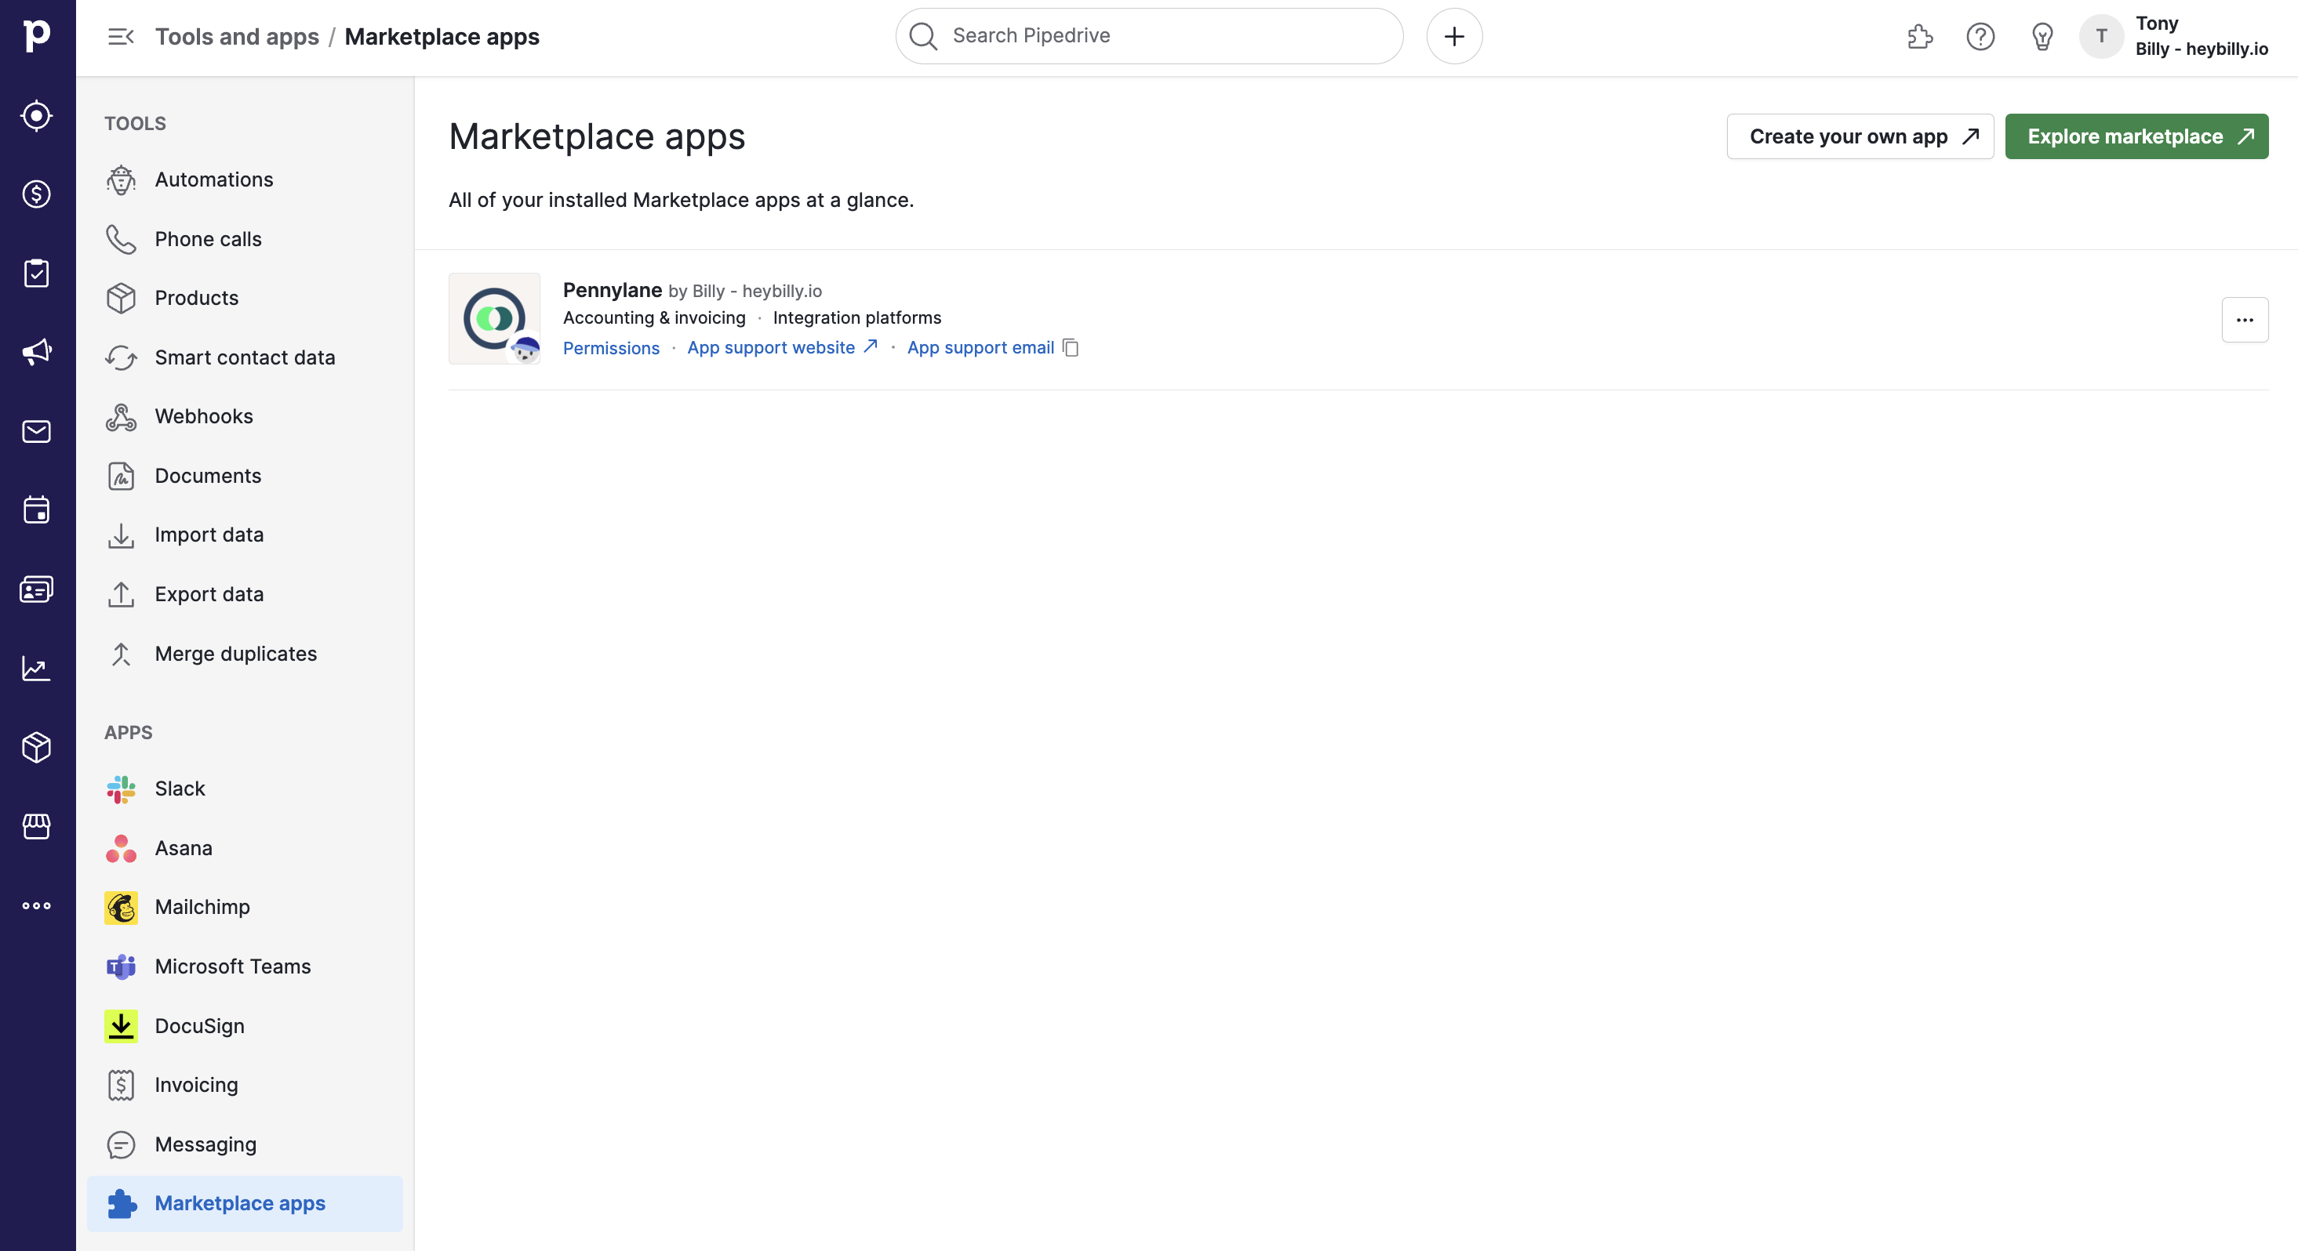This screenshot has height=1251, width=2298.
Task: Open Phone calls in the tools list
Action: pos(245,239)
